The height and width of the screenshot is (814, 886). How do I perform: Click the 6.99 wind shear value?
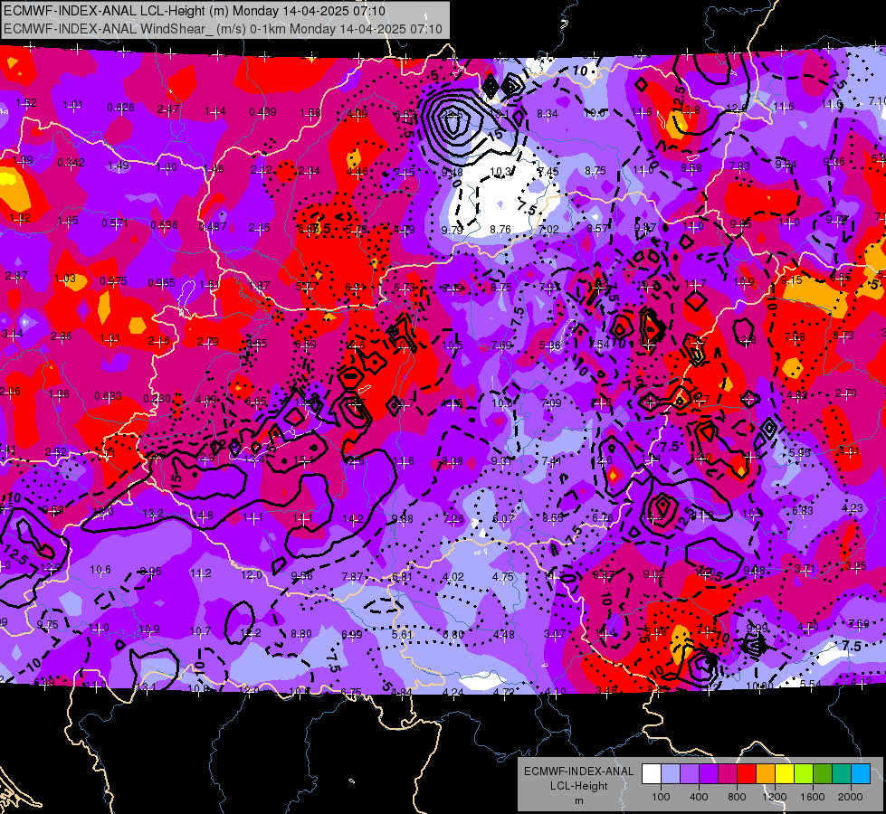click(351, 634)
